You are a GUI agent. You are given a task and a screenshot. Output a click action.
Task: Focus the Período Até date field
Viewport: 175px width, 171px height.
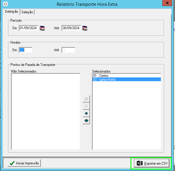pos(71,28)
